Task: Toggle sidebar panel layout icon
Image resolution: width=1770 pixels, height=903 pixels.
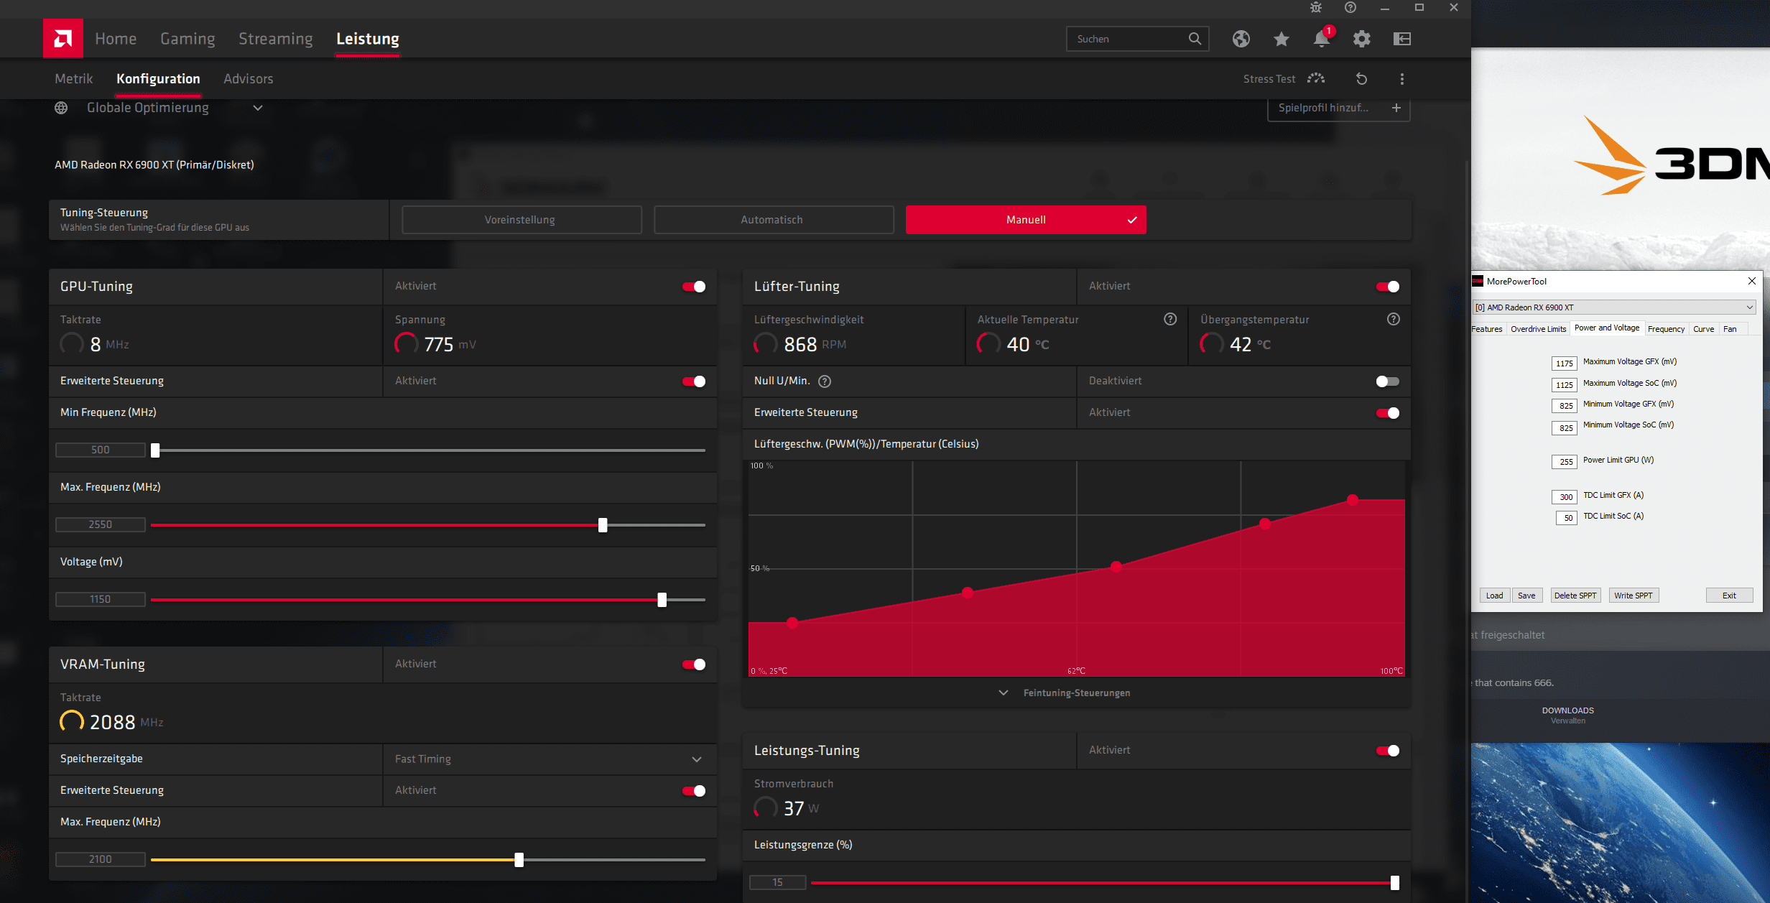Action: [1402, 39]
